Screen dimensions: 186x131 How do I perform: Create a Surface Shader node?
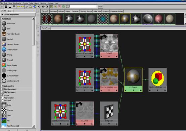point(13,76)
